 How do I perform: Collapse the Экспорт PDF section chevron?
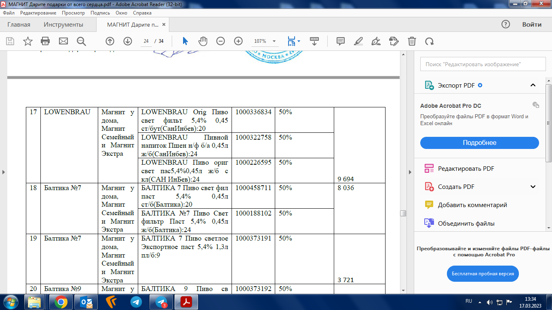click(x=533, y=85)
